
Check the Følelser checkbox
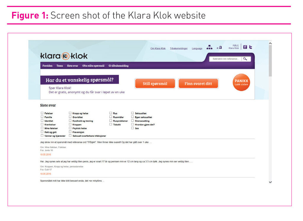coord(42,113)
